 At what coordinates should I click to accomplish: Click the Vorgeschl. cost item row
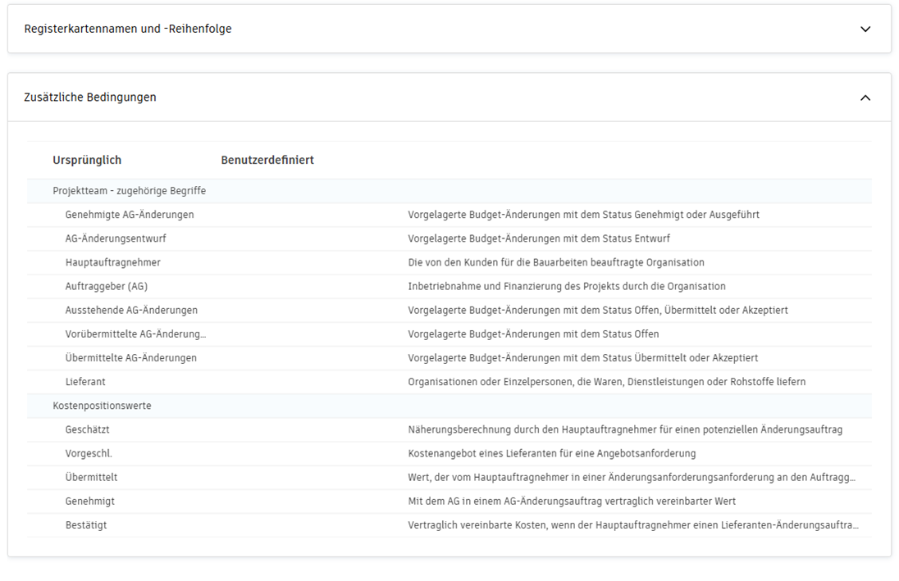click(87, 452)
